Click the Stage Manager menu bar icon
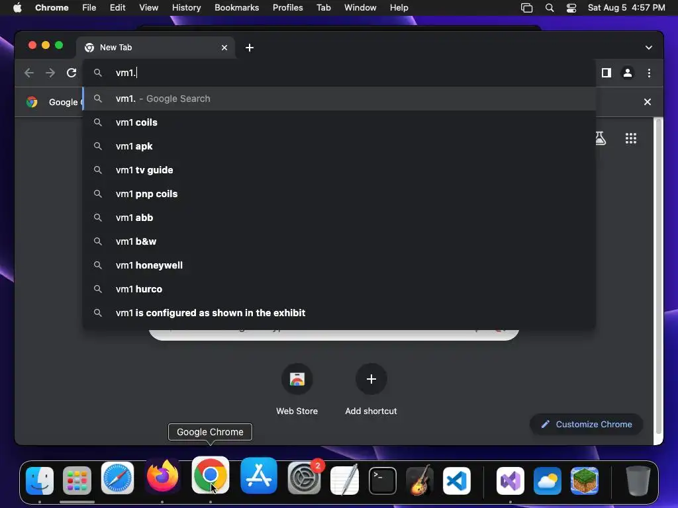 526,8
